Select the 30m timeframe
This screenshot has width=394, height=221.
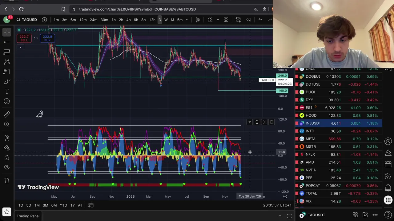pyautogui.click(x=104, y=20)
